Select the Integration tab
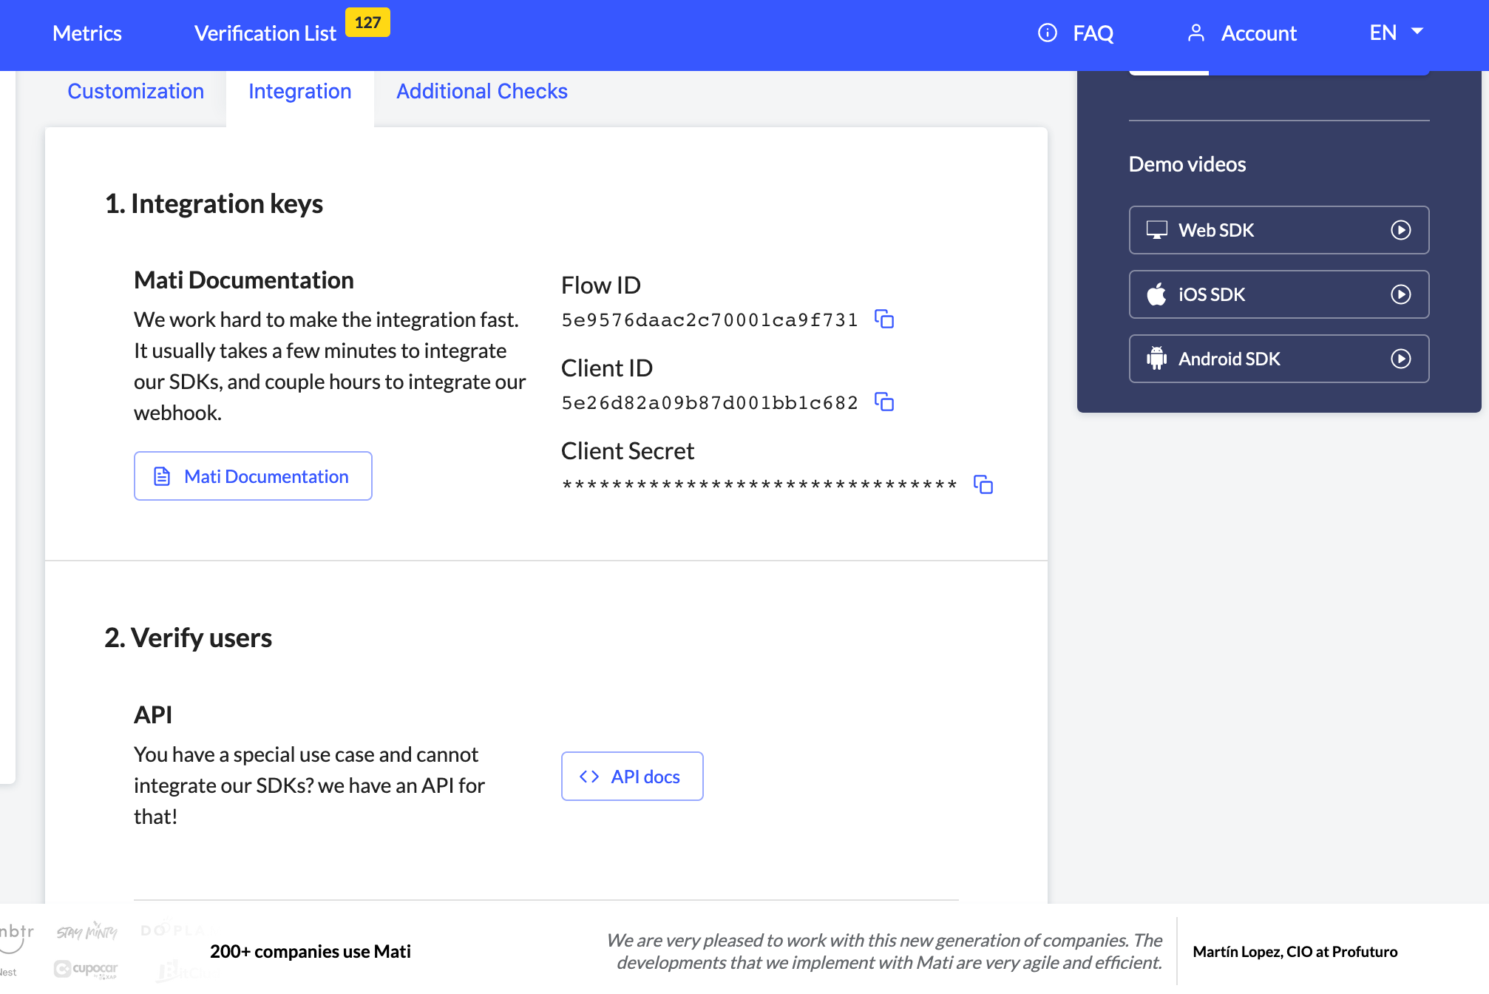Image resolution: width=1489 pixels, height=994 pixels. click(299, 91)
